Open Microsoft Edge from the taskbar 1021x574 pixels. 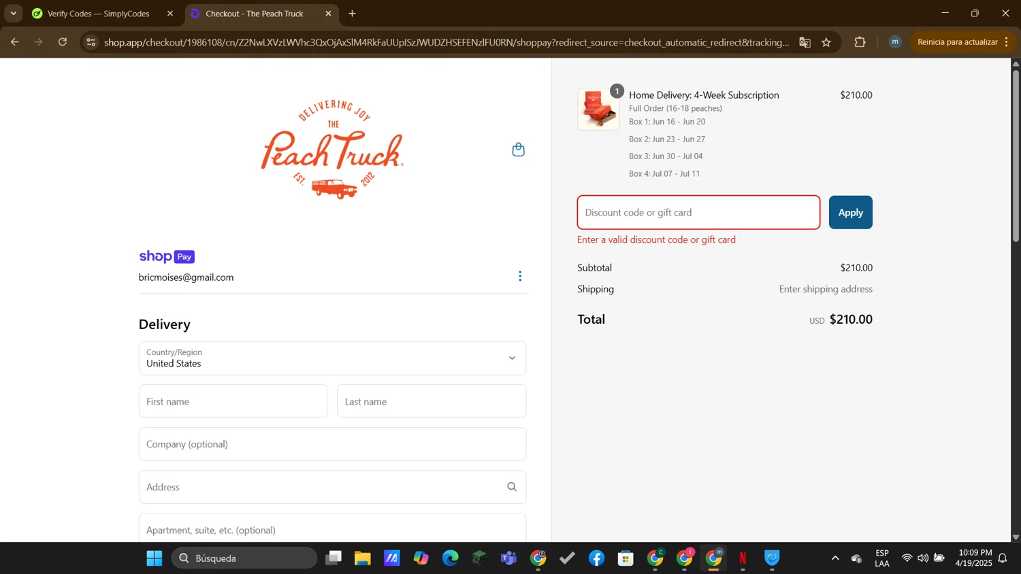click(x=451, y=558)
